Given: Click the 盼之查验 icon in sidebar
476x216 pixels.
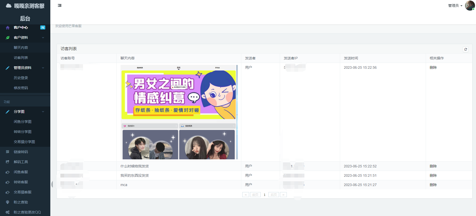Looking at the screenshot, I should (8, 202).
